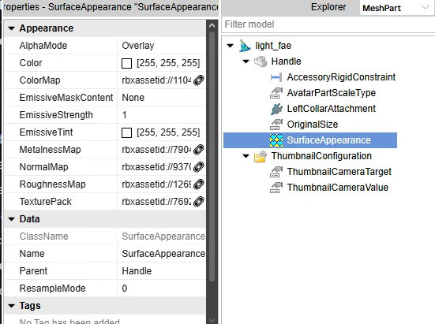The image size is (435, 324).
Task: Collapse the Handle tree node
Action: click(x=246, y=61)
